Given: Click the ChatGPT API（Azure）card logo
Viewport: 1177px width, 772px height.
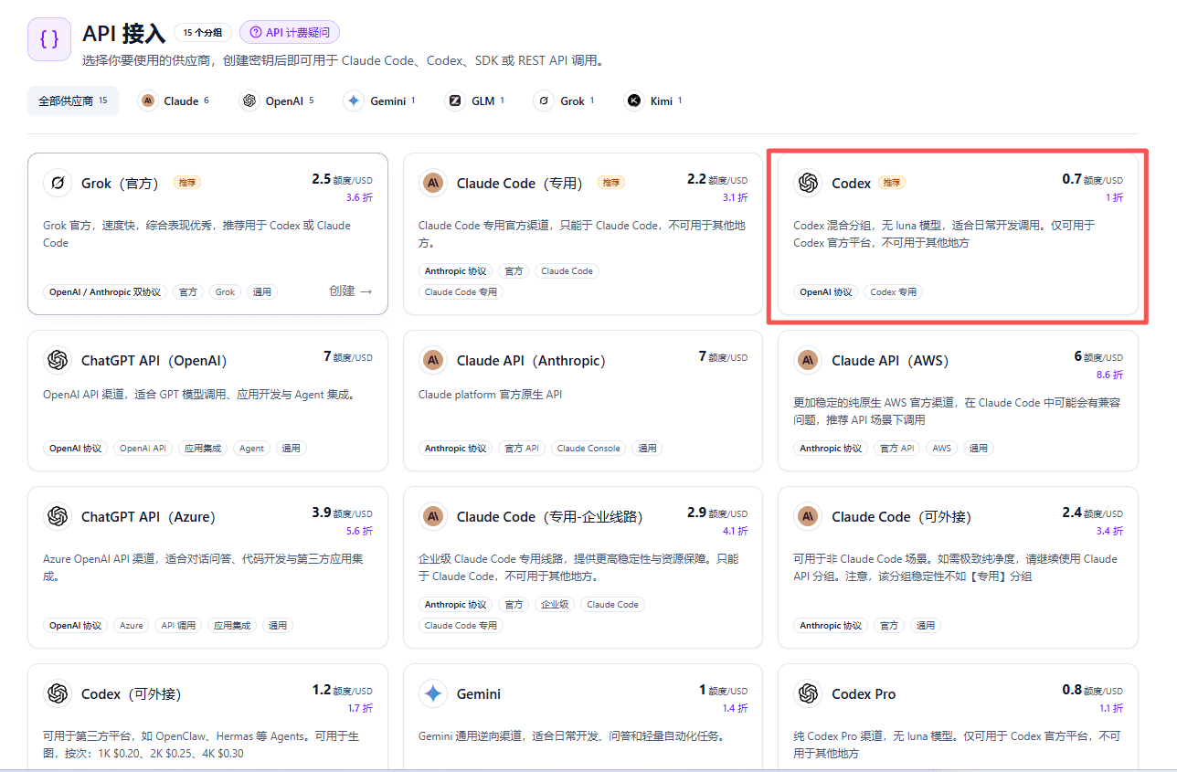Looking at the screenshot, I should 58,516.
